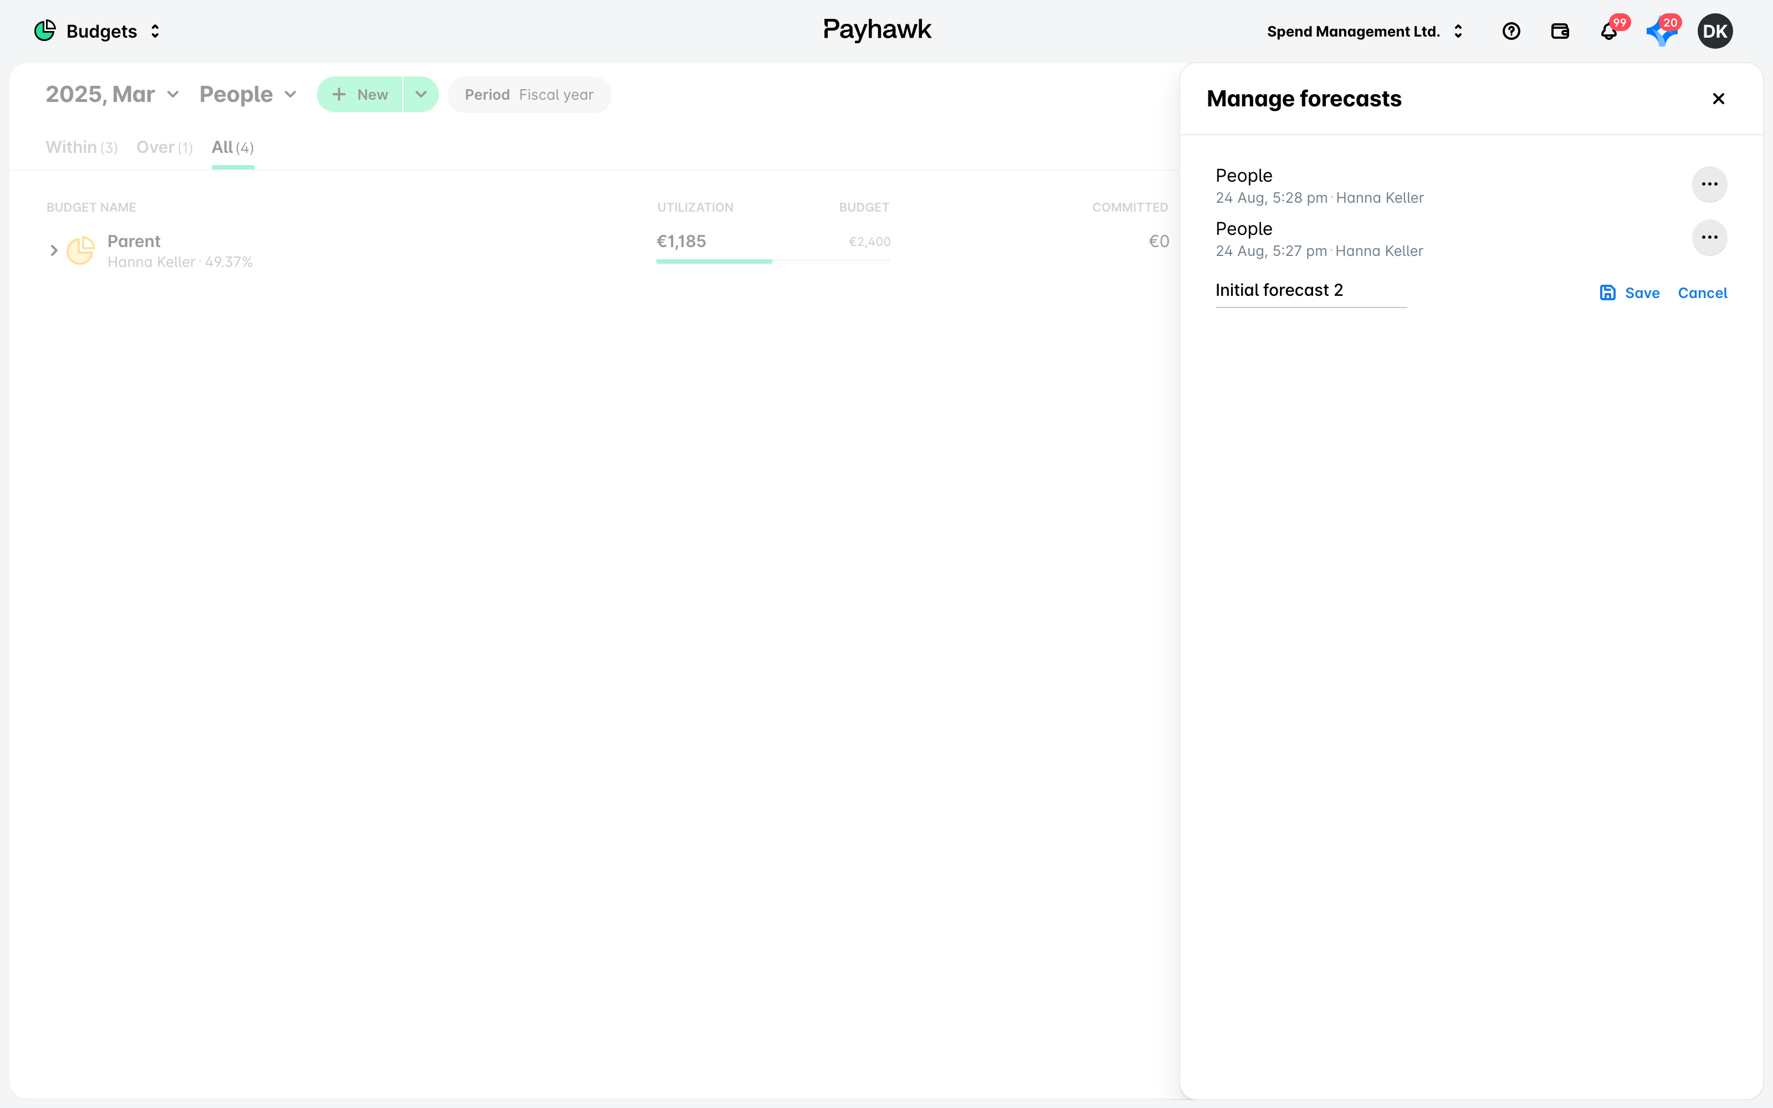Click the New budget button
This screenshot has width=1773, height=1108.
pos(360,95)
